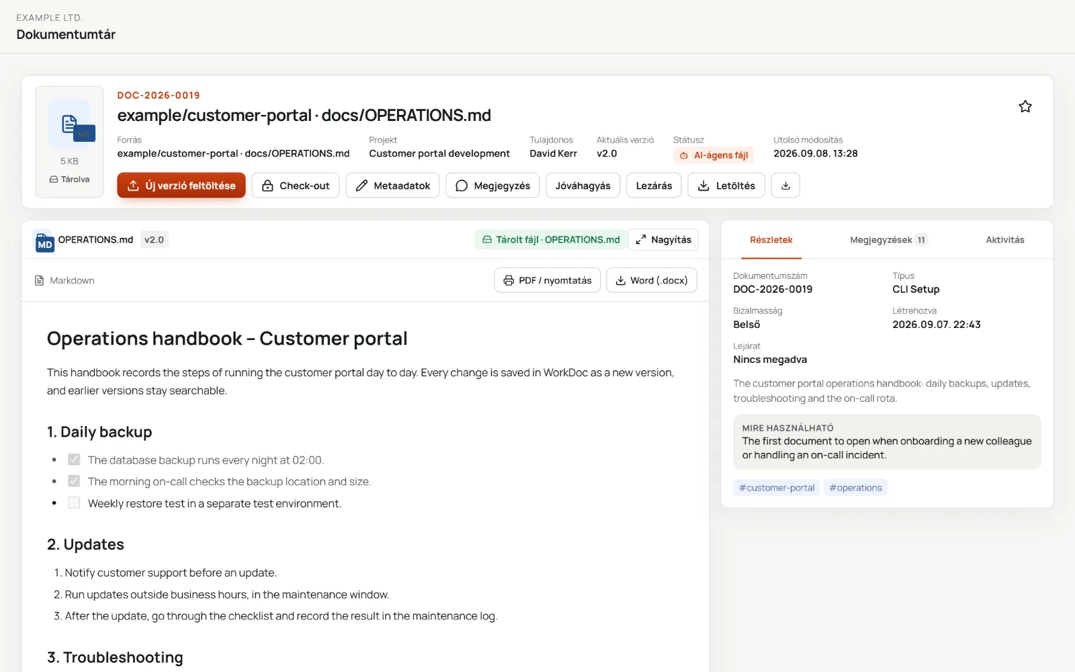The height and width of the screenshot is (672, 1075).
Task: Click the Operations handbook heading
Action: (227, 339)
